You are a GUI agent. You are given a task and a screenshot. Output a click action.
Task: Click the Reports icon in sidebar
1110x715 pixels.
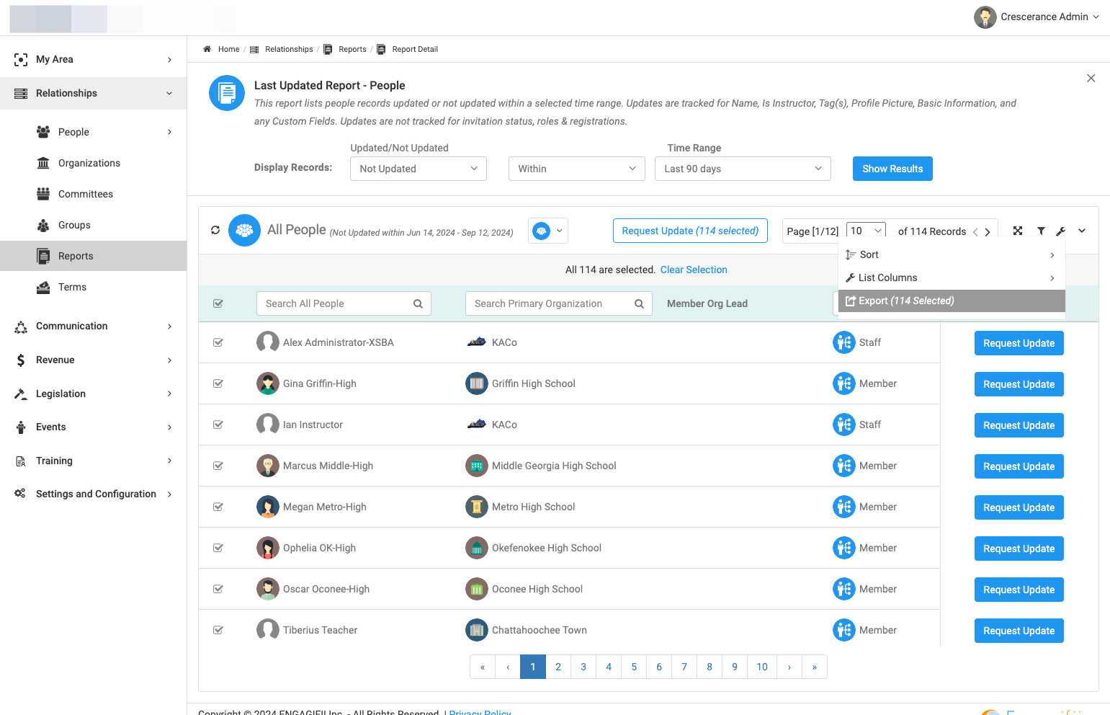click(44, 256)
